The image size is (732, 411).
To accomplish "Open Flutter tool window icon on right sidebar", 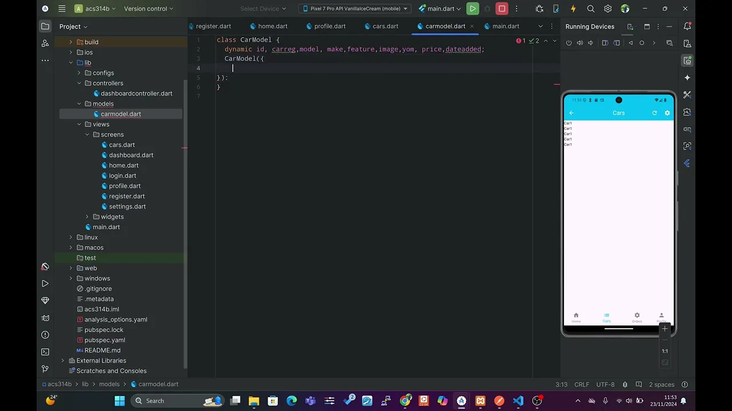I will click(x=687, y=163).
